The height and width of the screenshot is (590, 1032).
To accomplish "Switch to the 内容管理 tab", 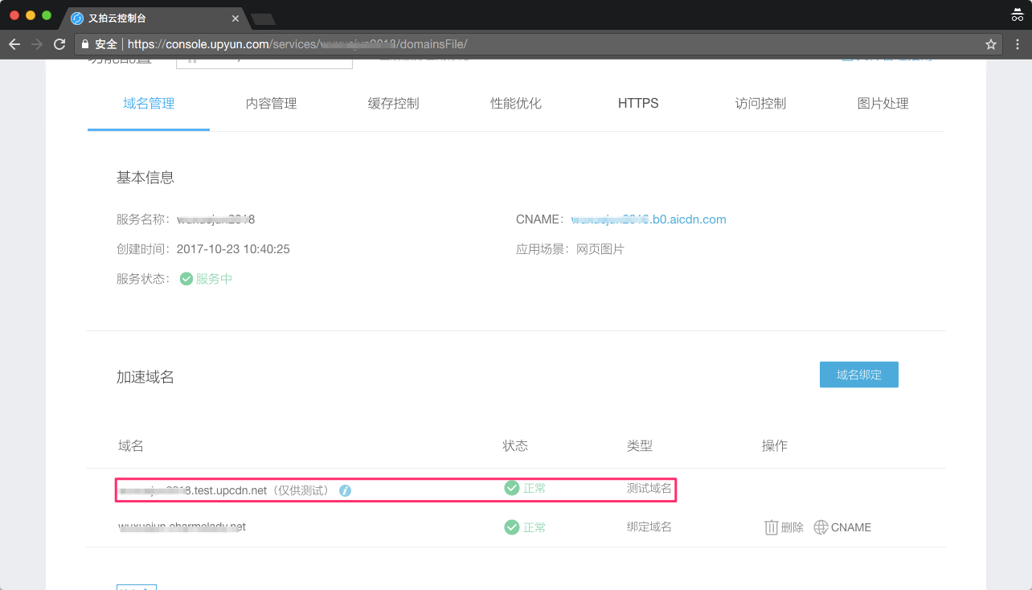I will (x=271, y=103).
